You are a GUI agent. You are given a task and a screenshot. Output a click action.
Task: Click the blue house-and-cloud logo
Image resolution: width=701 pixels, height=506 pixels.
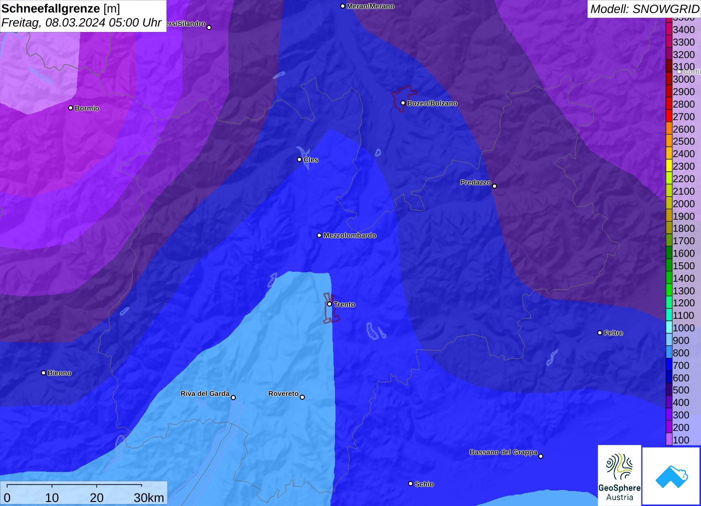[671, 476]
